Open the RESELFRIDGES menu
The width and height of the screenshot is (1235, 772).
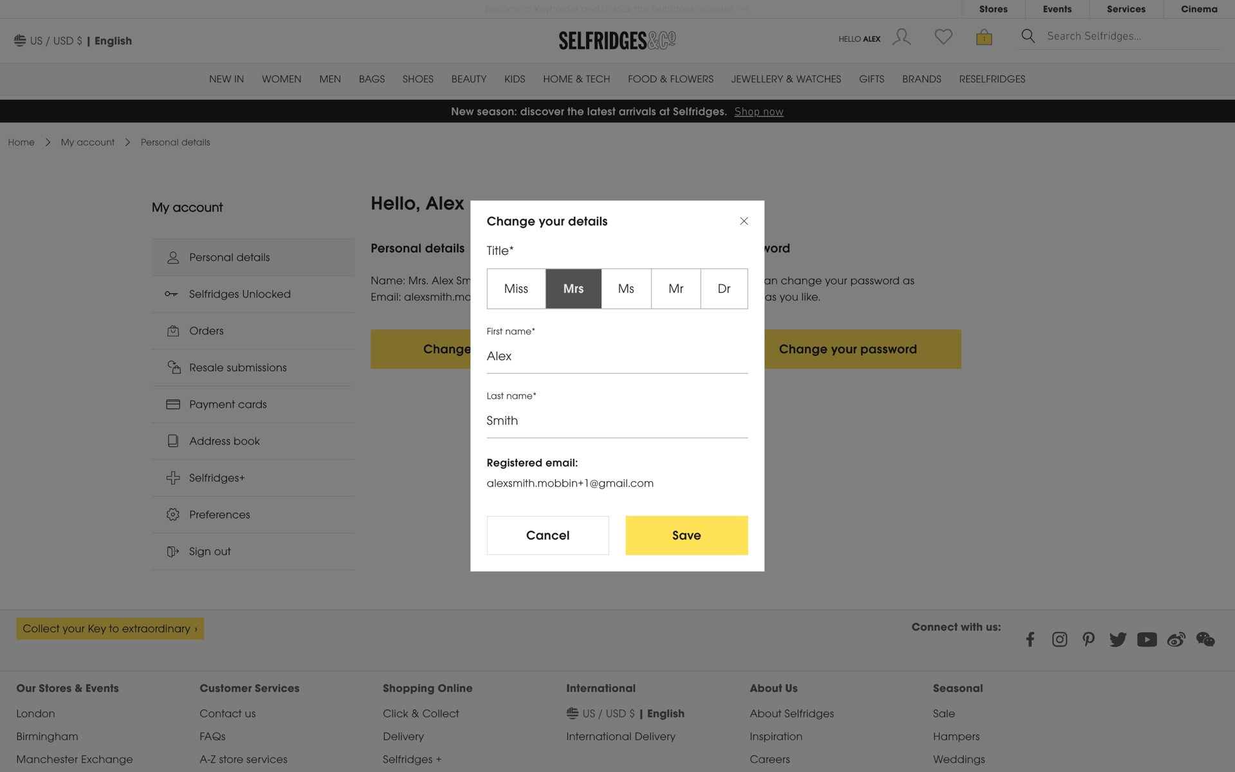click(x=992, y=79)
